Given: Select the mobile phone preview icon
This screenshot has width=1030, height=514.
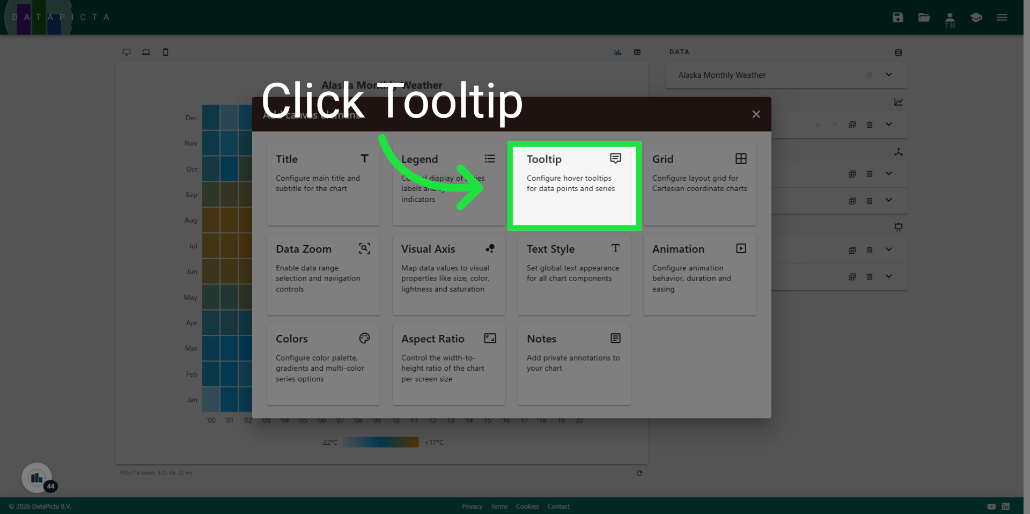Looking at the screenshot, I should [165, 52].
